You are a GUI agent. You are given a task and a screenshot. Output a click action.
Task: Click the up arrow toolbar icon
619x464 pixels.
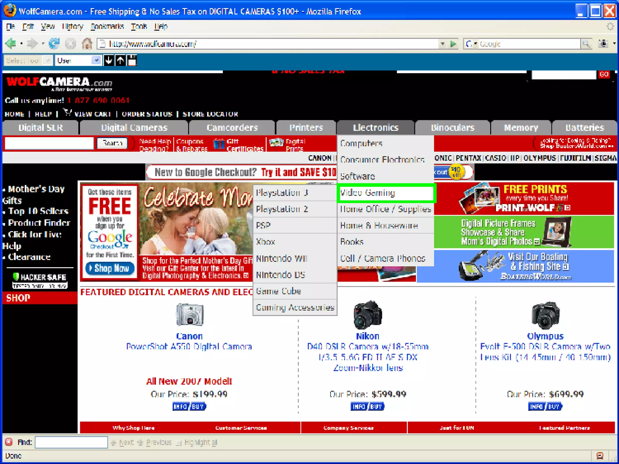coord(120,60)
